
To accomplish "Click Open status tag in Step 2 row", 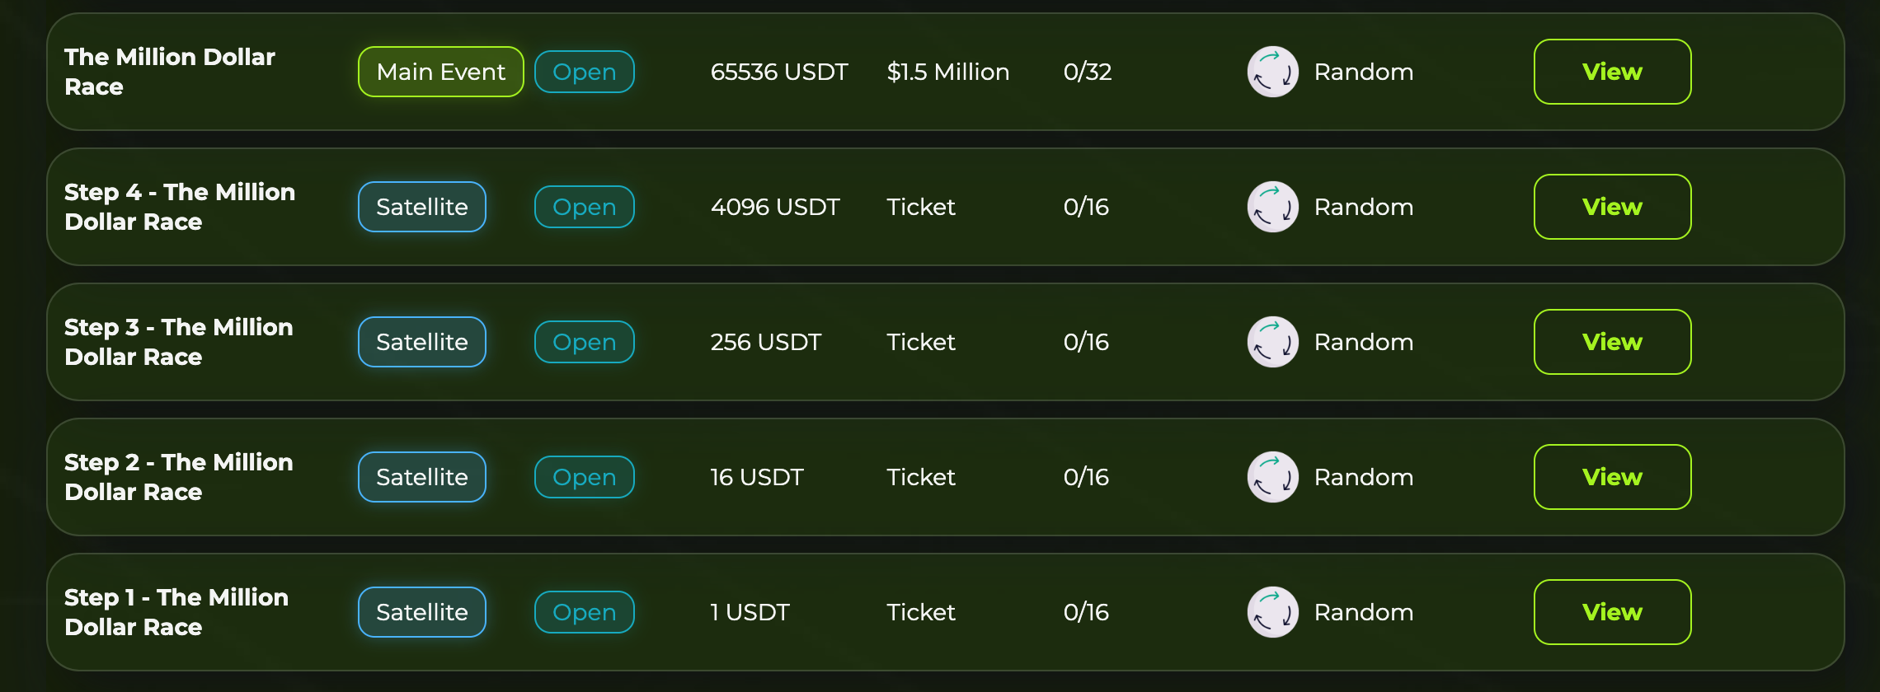I will (584, 477).
